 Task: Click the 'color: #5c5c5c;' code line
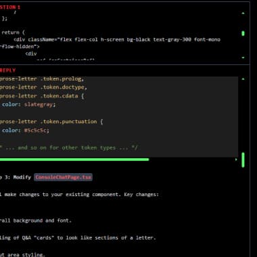coord(26,131)
